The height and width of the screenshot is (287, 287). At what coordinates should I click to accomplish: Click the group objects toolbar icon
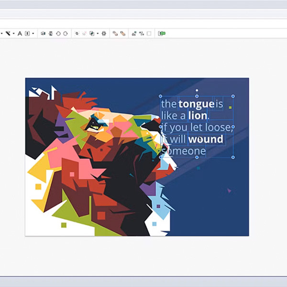(x=77, y=33)
